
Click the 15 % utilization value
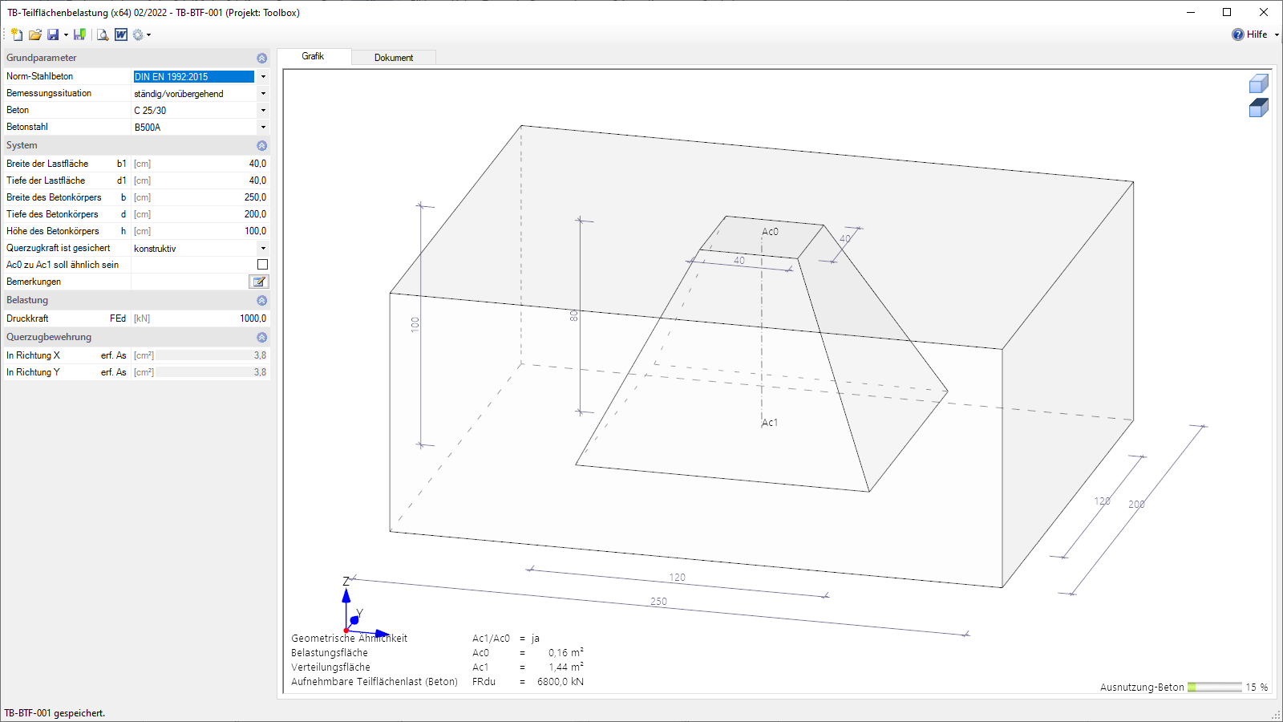pos(1257,688)
